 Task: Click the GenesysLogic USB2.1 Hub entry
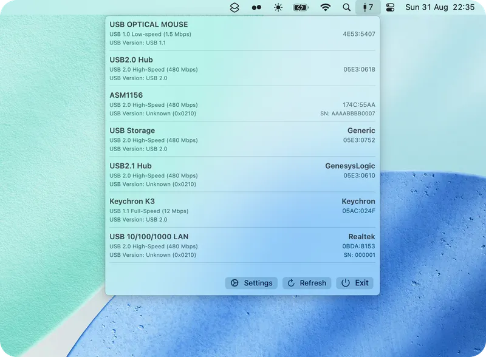(243, 175)
